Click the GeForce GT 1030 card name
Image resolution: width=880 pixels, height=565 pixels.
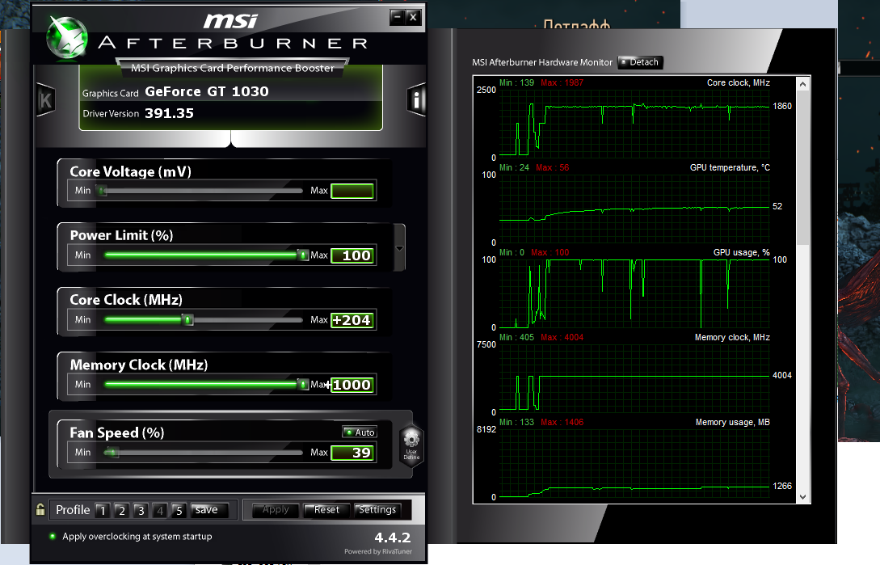pos(207,91)
